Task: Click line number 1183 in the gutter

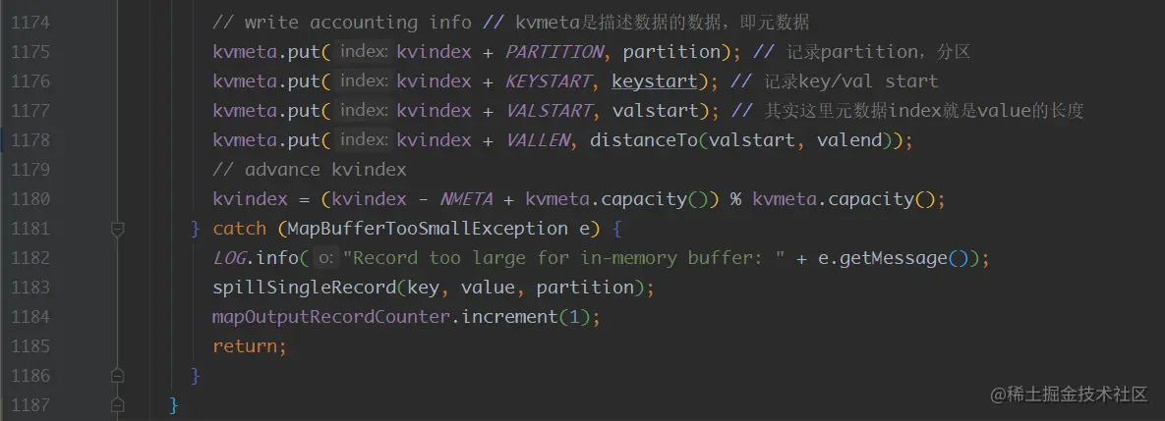Action: (30, 288)
